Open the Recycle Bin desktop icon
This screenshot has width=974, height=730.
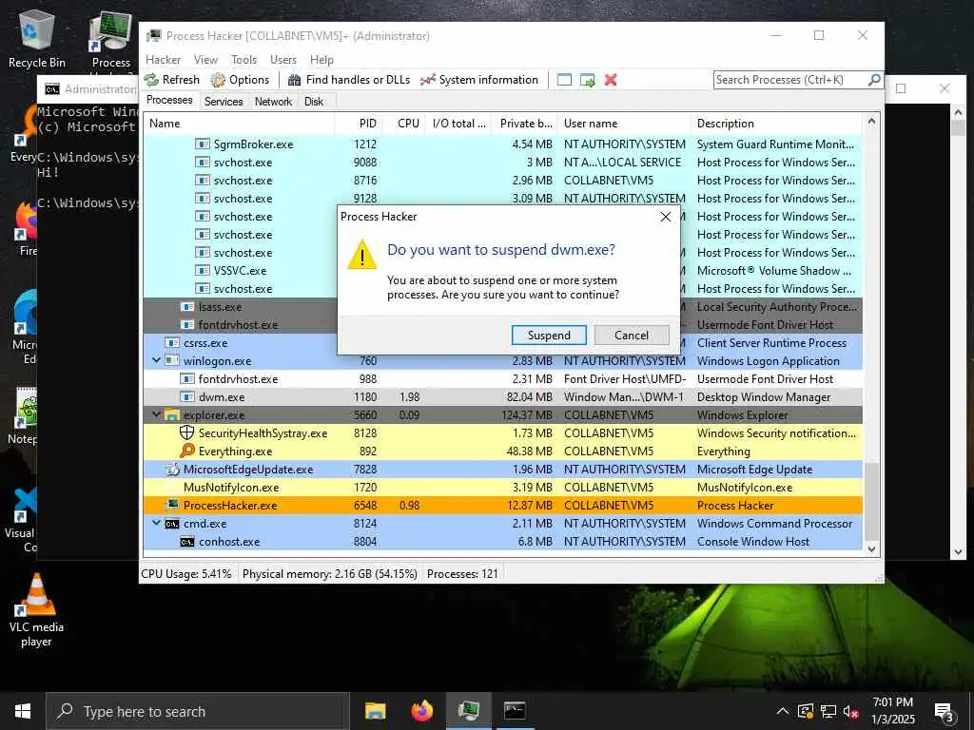point(36,40)
